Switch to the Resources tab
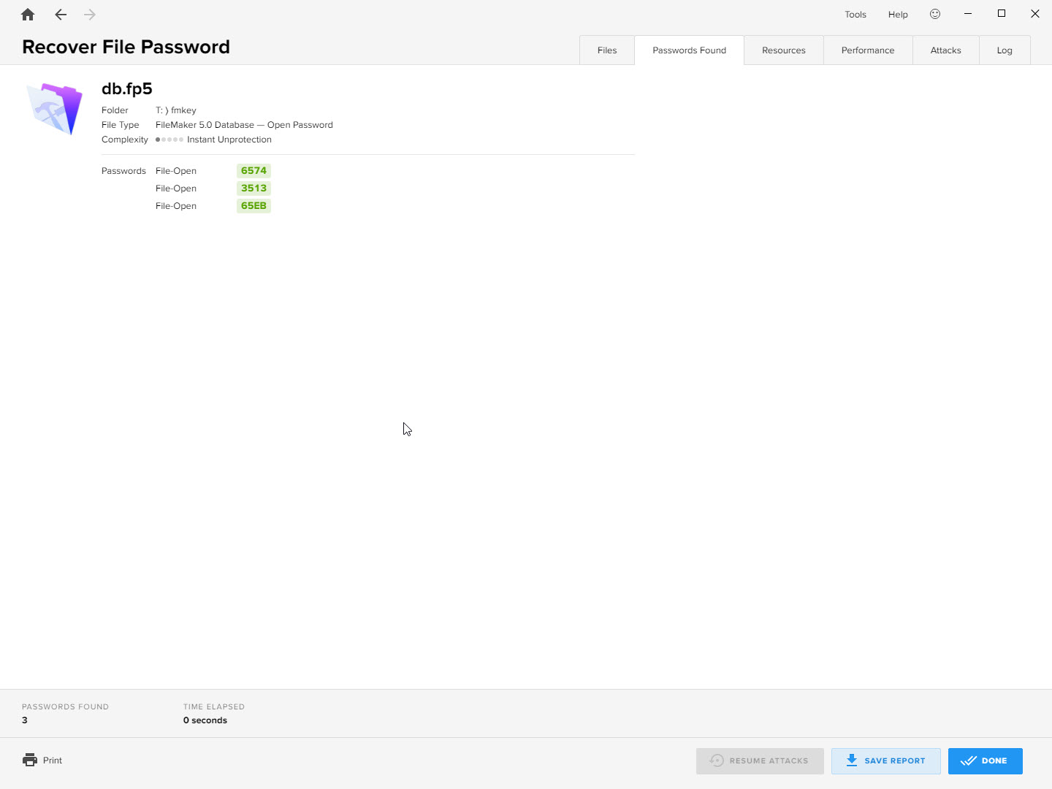1052x789 pixels. tap(783, 50)
